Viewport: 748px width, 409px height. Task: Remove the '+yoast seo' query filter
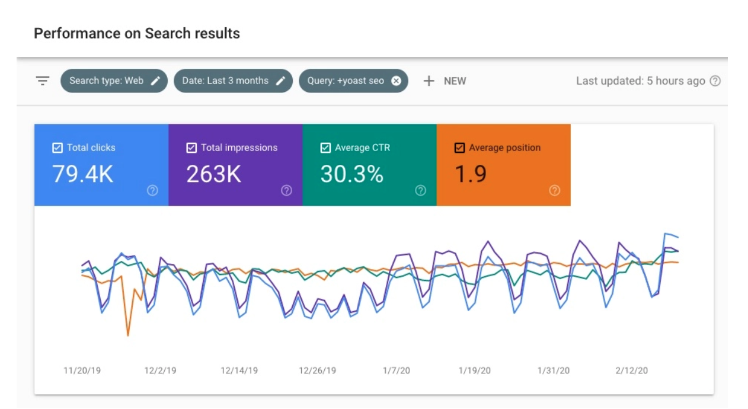(396, 81)
